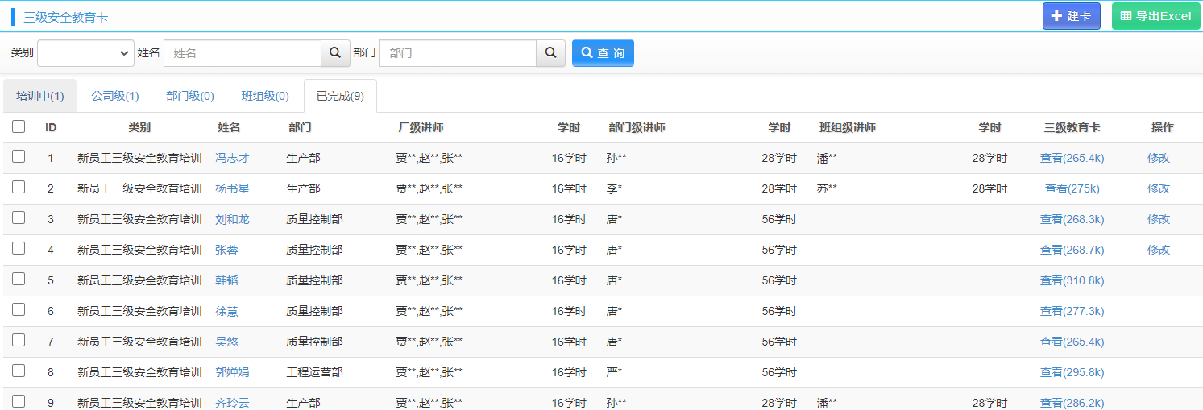Open the 部门级(0) tab
Image resolution: width=1203 pixels, height=410 pixels.
(x=190, y=96)
